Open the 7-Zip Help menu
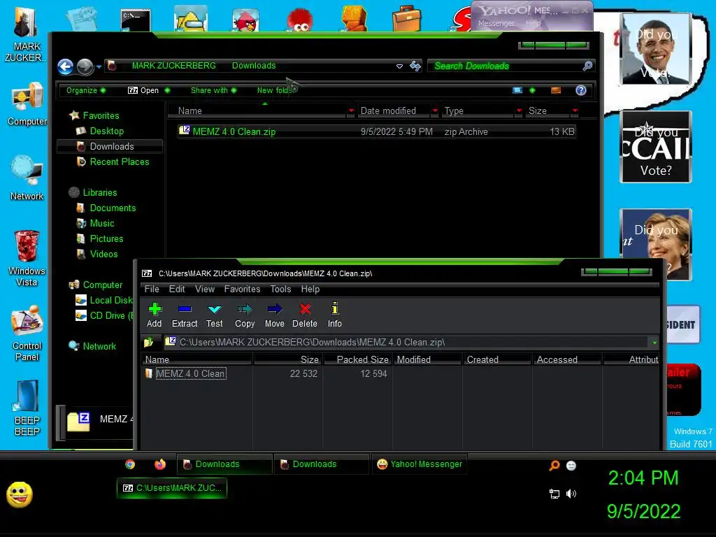This screenshot has height=537, width=716. click(x=310, y=289)
